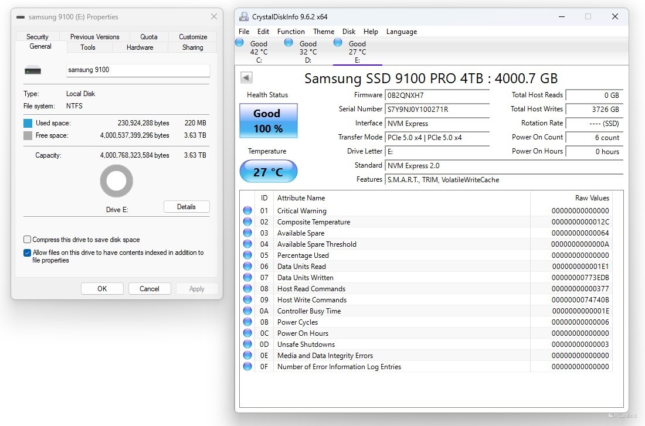Switch to the Hardware tab
645x426 pixels.
(x=140, y=47)
